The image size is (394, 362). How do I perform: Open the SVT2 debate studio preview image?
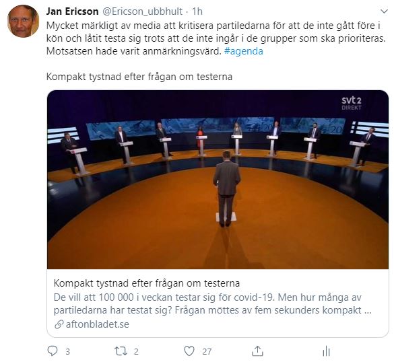218,179
